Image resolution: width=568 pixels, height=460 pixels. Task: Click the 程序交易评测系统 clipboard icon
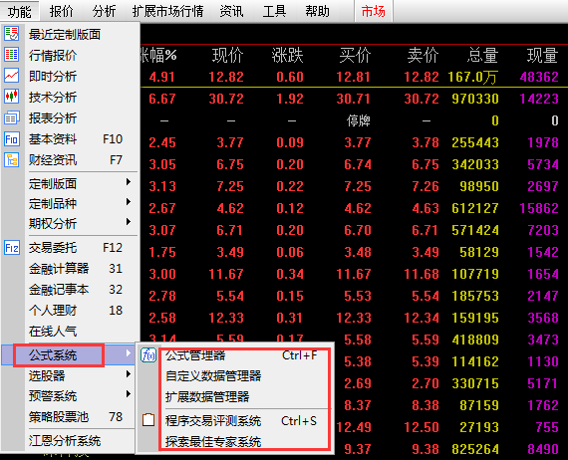coord(148,420)
